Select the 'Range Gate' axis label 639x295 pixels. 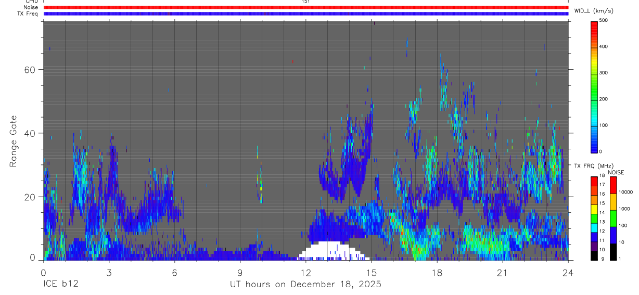click(14, 141)
